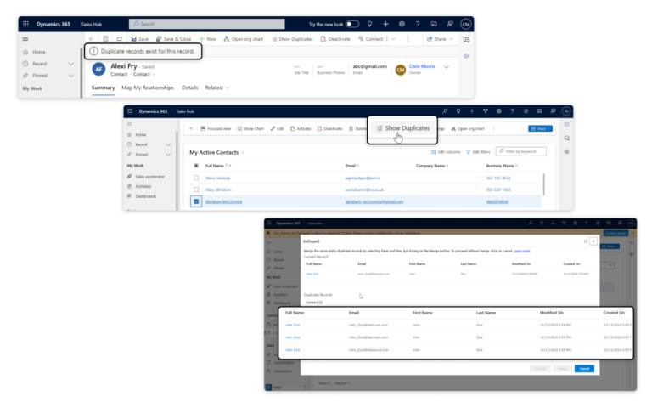This screenshot has height=408, width=652.
Task: Open Dashboards in list window sidebar
Action: tap(143, 196)
